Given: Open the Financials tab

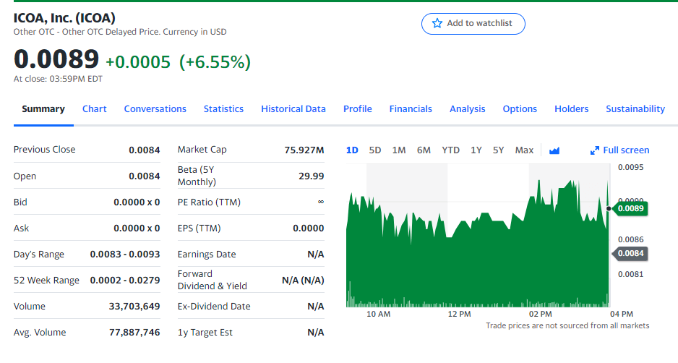Looking at the screenshot, I should [411, 109].
